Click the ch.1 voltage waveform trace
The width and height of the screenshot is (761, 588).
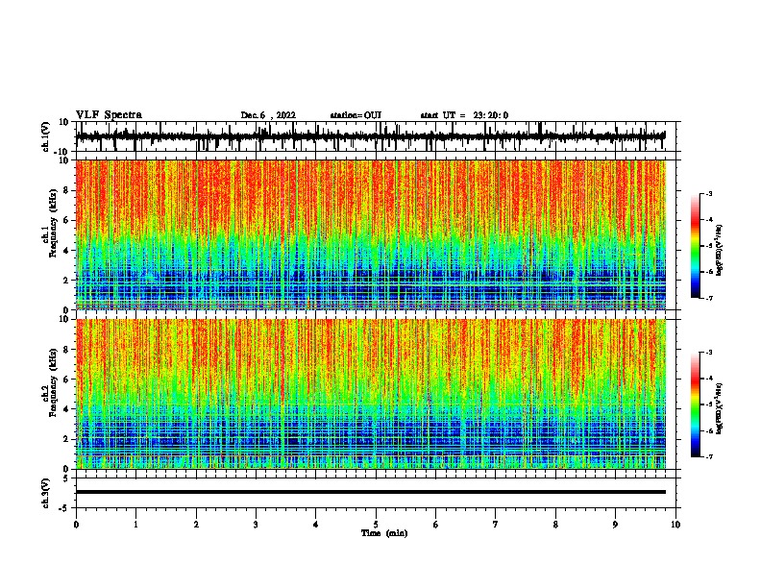click(370, 136)
